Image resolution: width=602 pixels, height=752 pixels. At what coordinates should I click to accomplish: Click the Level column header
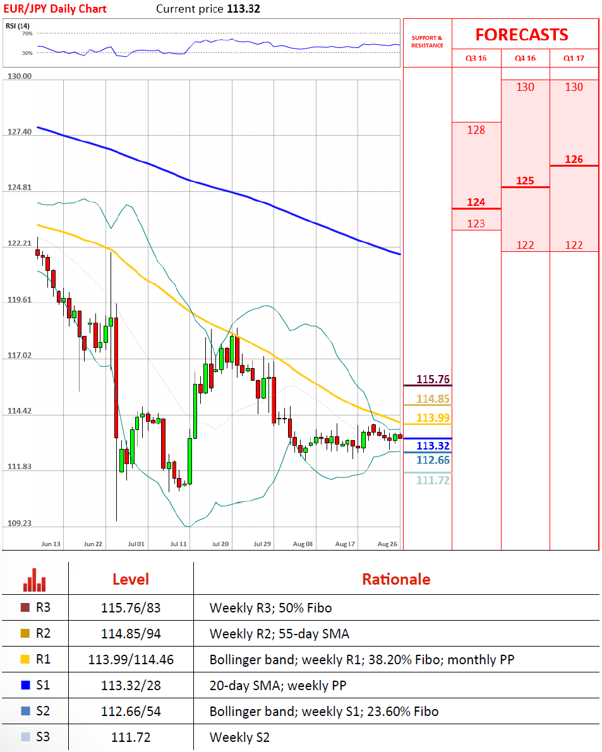(131, 580)
